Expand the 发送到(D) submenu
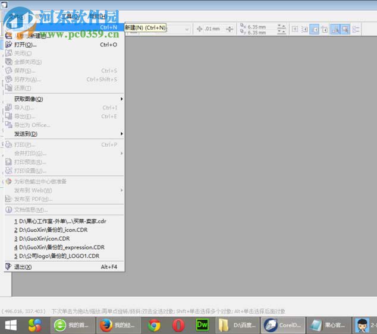The width and height of the screenshot is (377, 334). point(64,134)
